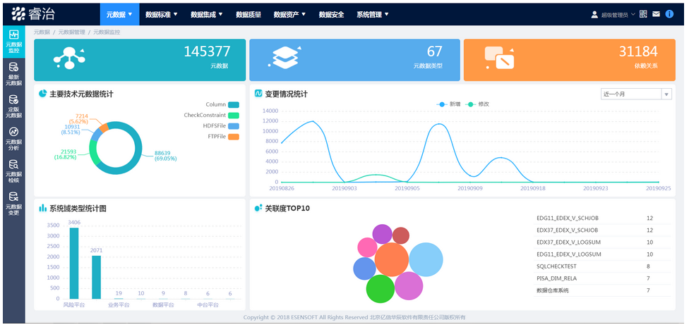Viewport: 689px width, 327px height.
Task: Select the 数据安全 top menu
Action: pos(331,14)
